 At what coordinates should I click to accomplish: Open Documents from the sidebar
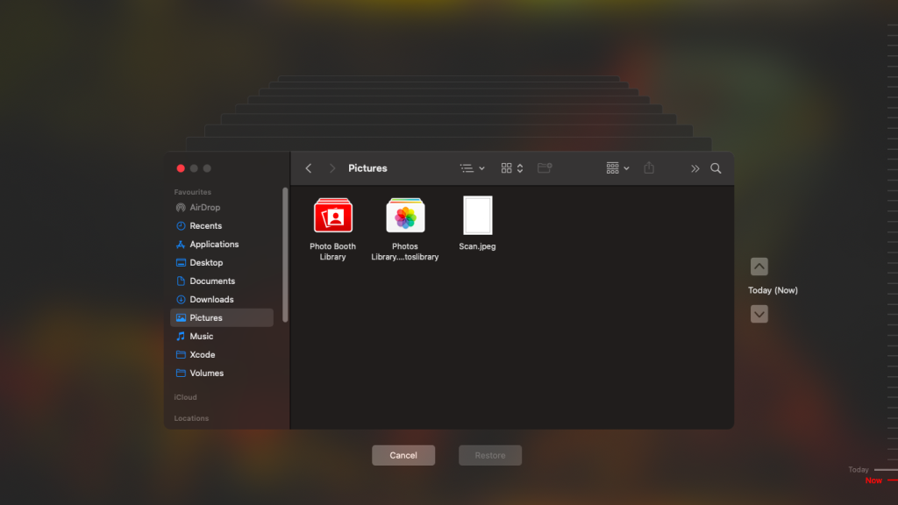point(212,281)
